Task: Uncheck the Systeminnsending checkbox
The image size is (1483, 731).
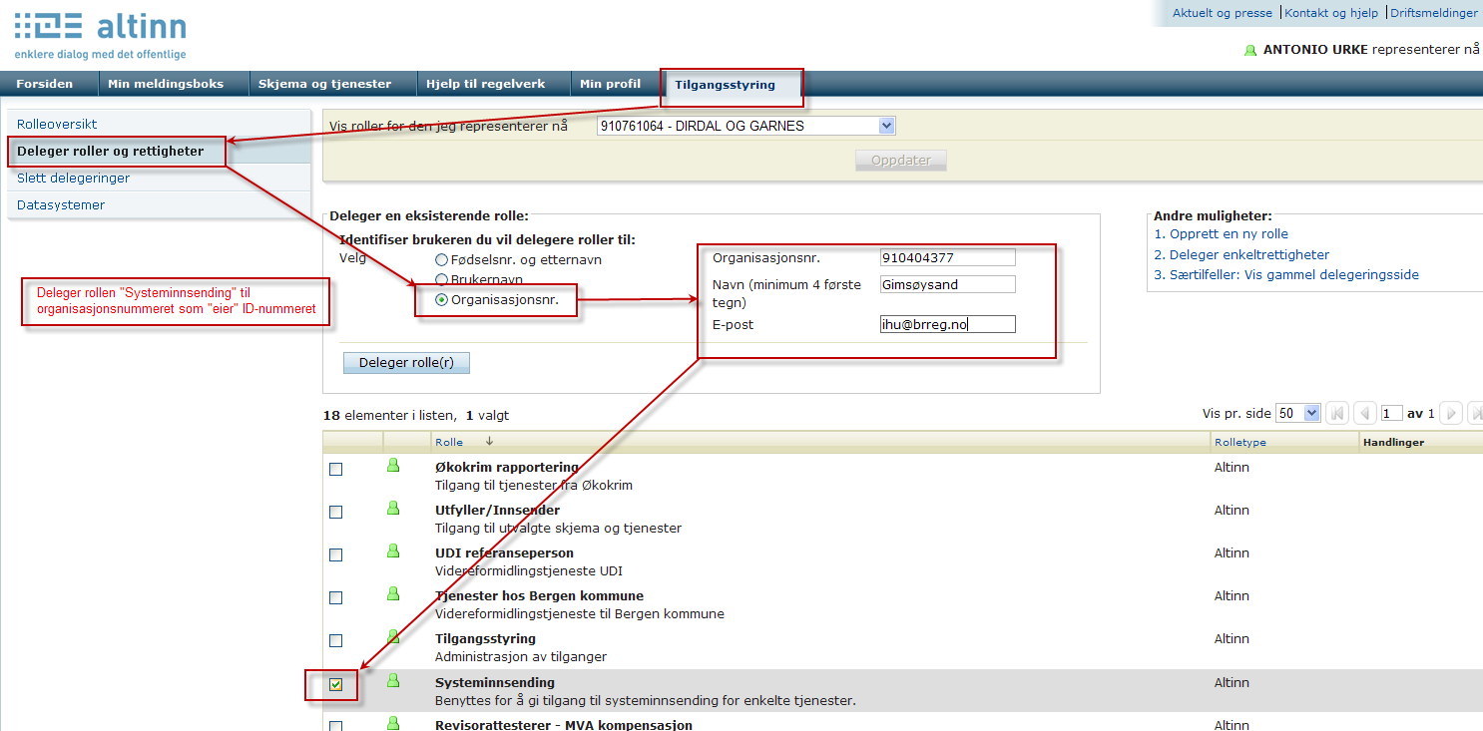Action: 336,685
